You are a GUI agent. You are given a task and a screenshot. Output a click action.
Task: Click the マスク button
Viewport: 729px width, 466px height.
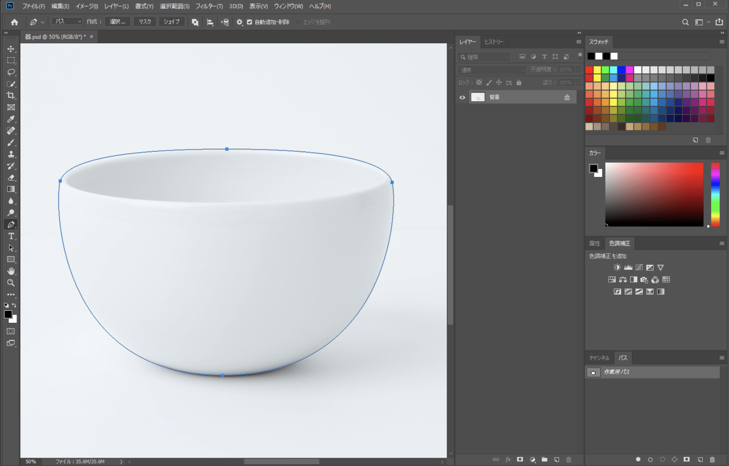click(x=145, y=22)
